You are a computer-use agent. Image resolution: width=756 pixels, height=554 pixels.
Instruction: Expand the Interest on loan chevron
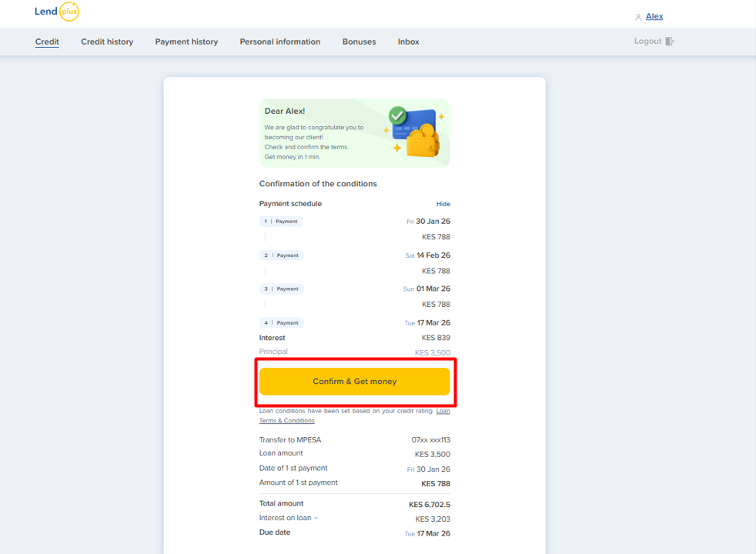click(x=316, y=518)
